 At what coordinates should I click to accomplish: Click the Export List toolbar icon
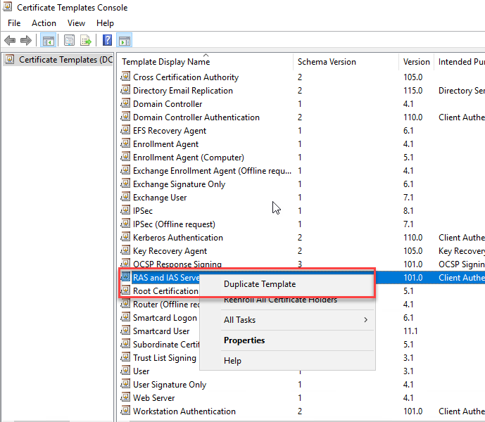pyautogui.click(x=85, y=40)
